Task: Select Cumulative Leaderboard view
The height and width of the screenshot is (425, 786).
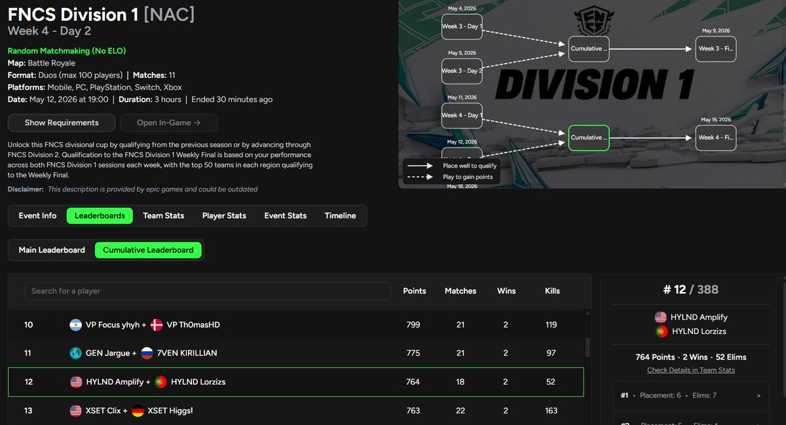Action: click(x=148, y=249)
